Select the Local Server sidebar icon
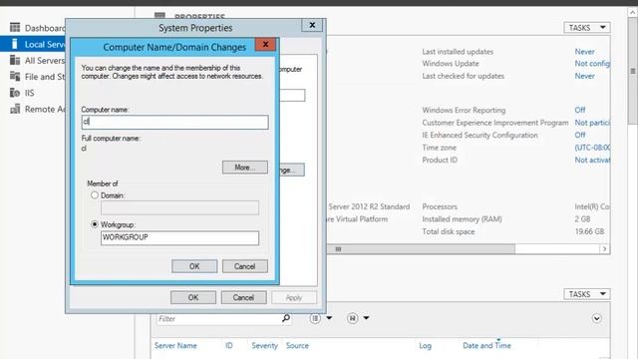This screenshot has width=638, height=359. pyautogui.click(x=15, y=44)
